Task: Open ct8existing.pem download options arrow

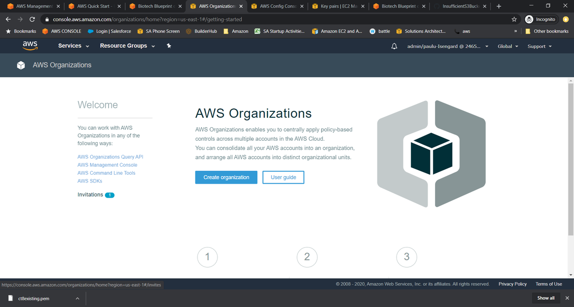Action: pyautogui.click(x=77, y=298)
